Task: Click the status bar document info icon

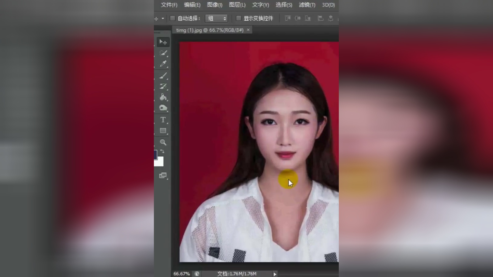Action: point(197,274)
